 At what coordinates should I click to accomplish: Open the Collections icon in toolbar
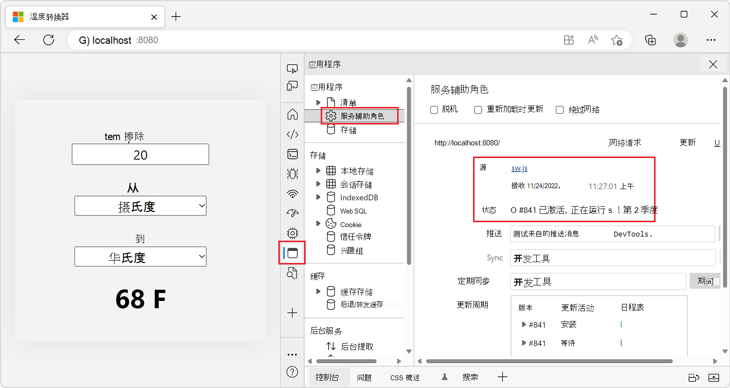[x=651, y=40]
